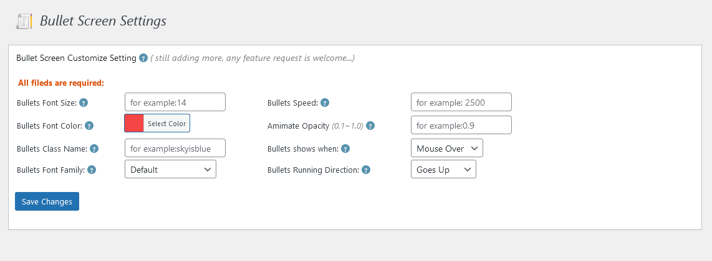Open the Bullets Font Family dropdown
This screenshot has height=261, width=712.
170,170
